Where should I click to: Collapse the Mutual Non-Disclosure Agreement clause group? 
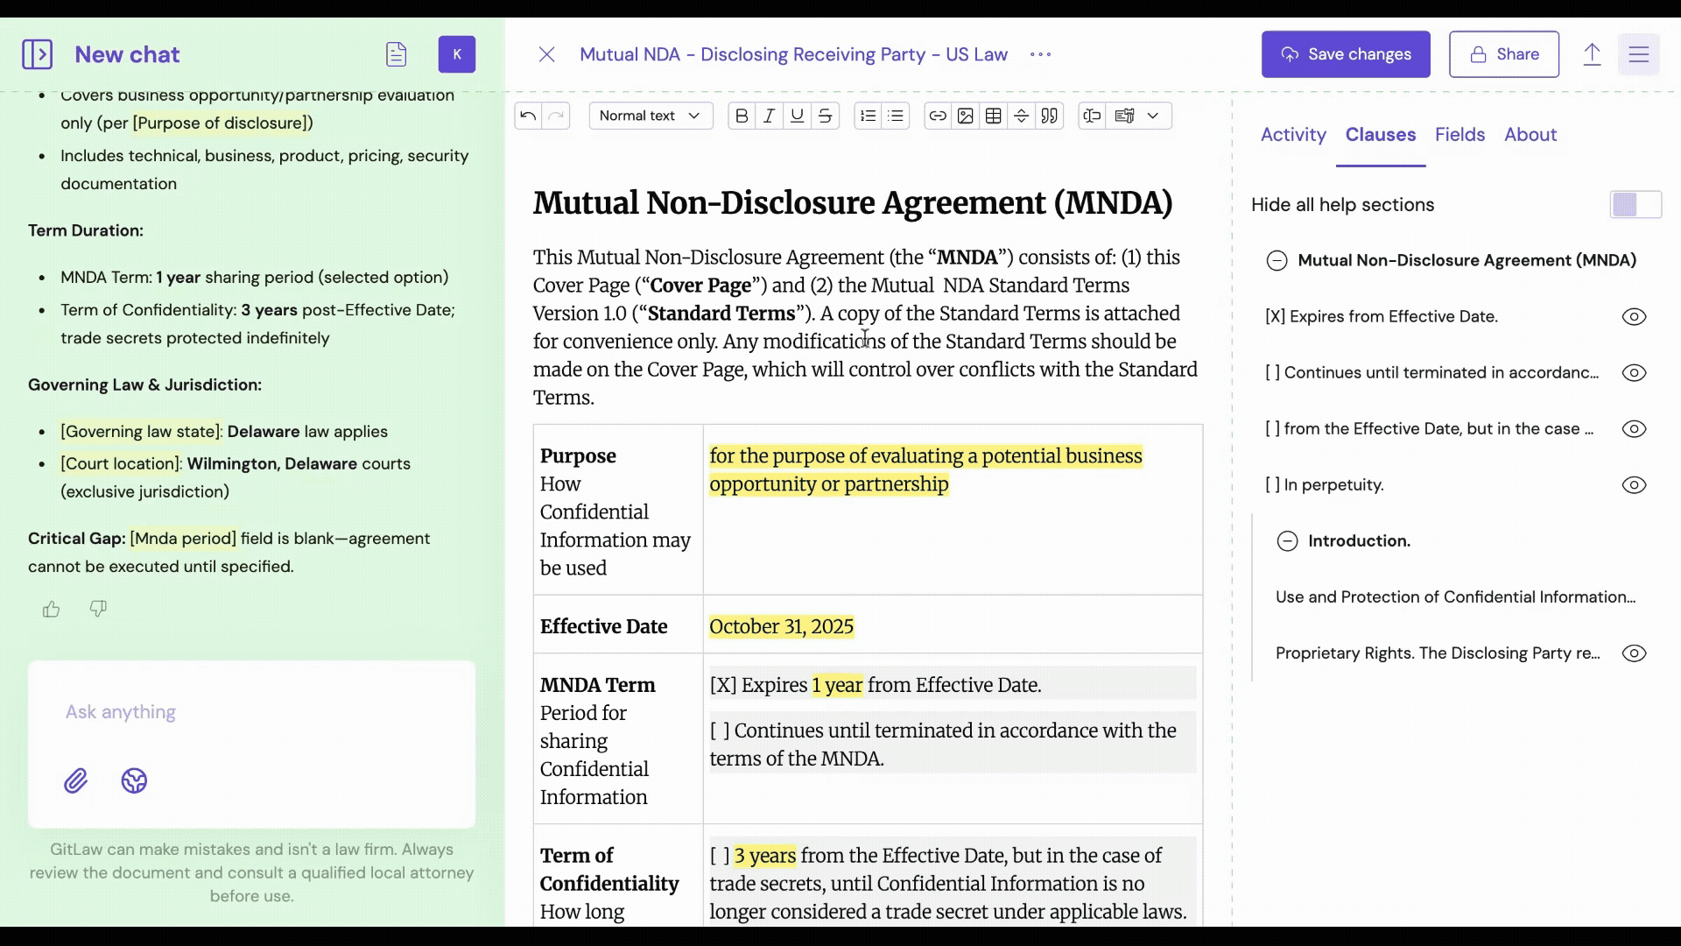pos(1277,261)
